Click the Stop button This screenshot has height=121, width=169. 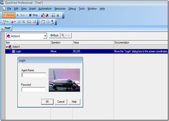tap(34, 15)
